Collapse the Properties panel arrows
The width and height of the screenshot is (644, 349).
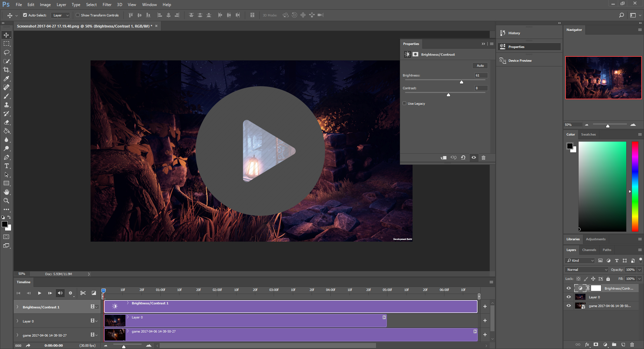[x=483, y=44]
